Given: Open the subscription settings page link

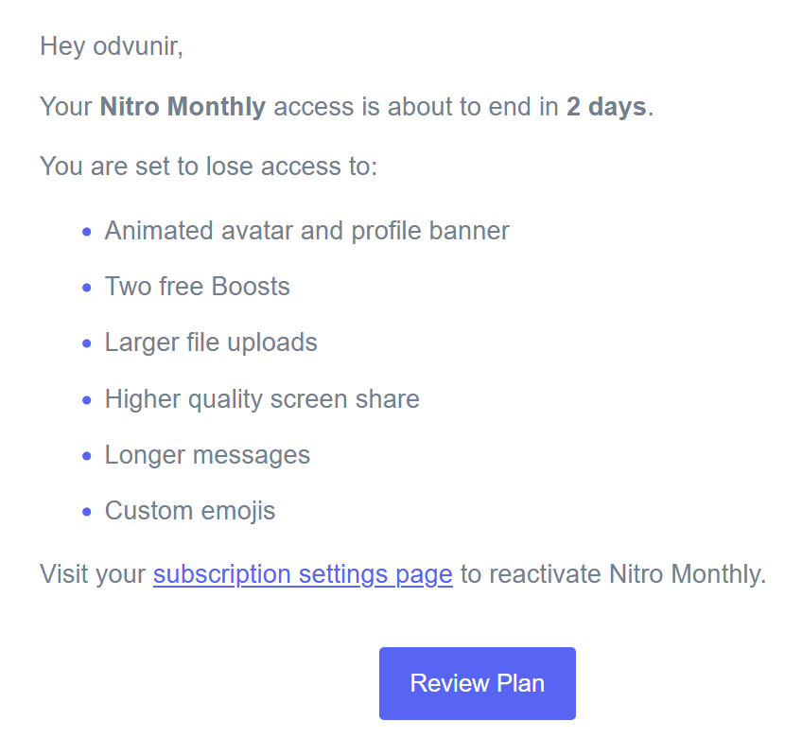Looking at the screenshot, I should coord(303,574).
